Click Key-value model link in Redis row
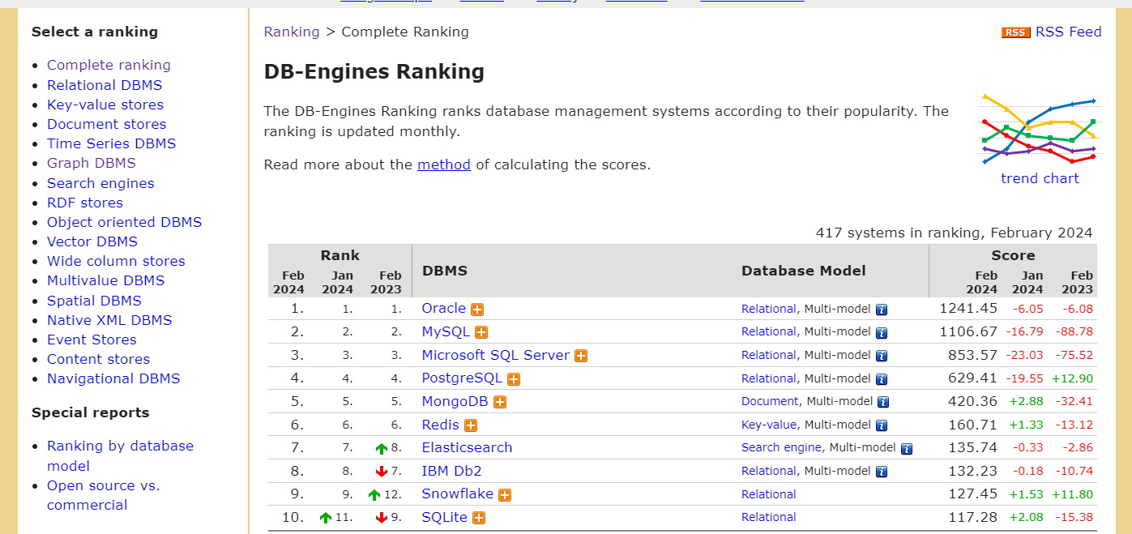Viewport: 1132px width, 534px height. 769,425
